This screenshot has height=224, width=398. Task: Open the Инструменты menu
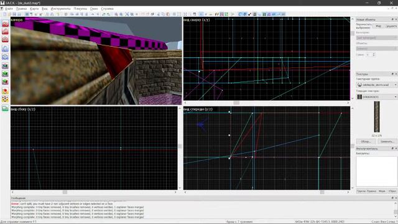pos(60,9)
